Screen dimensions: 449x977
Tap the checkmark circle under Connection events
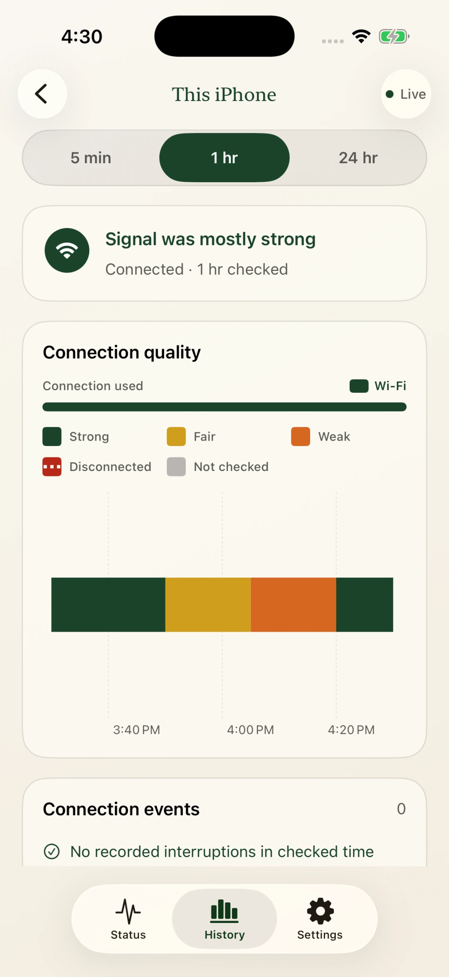pyautogui.click(x=52, y=851)
